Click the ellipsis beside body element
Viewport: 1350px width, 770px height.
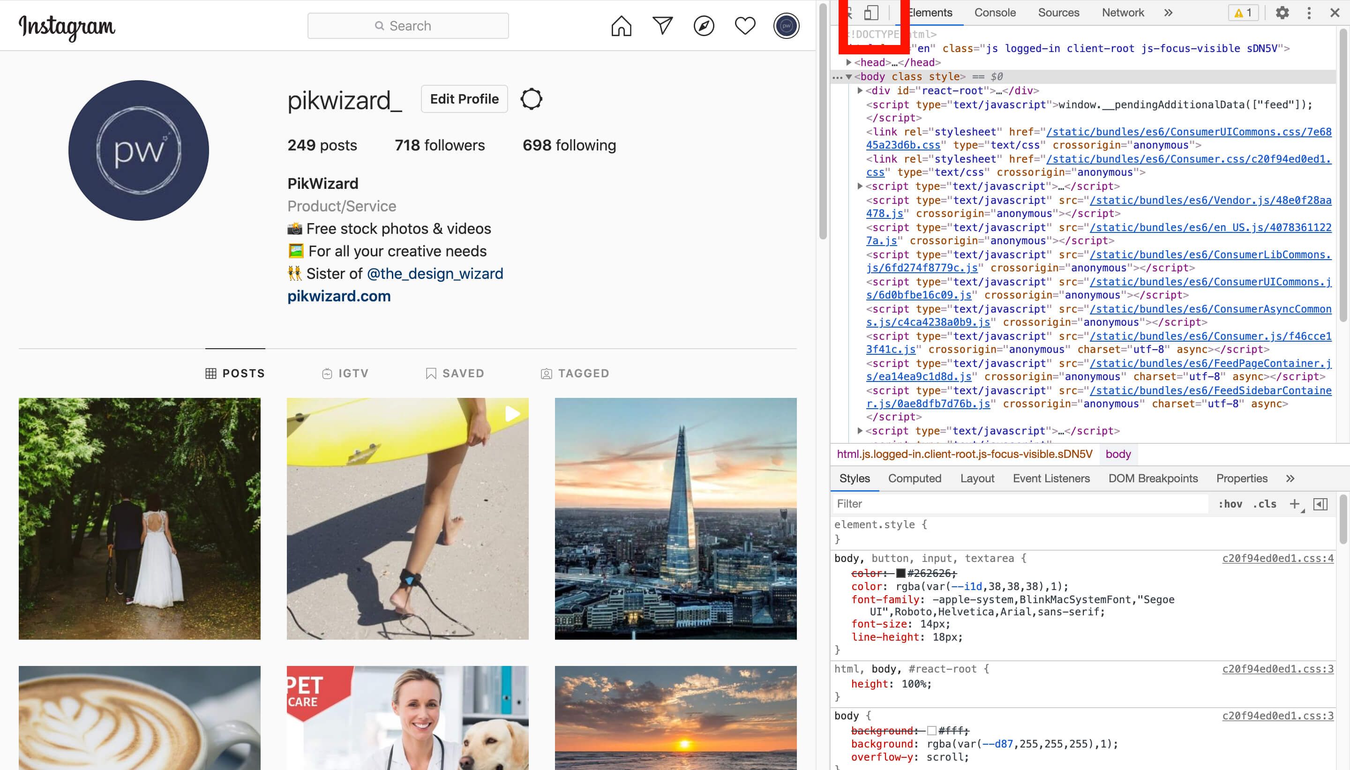point(837,77)
